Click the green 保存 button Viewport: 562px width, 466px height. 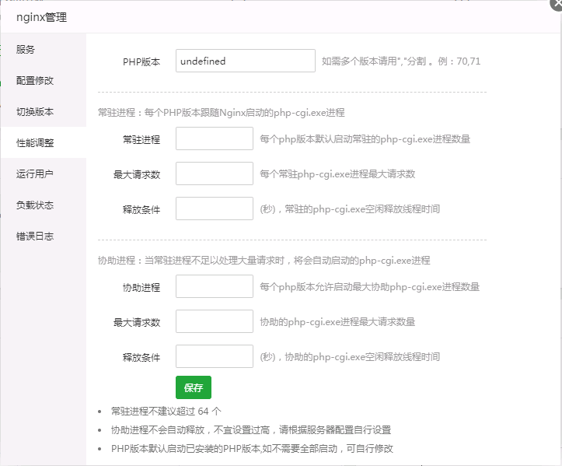tap(194, 387)
